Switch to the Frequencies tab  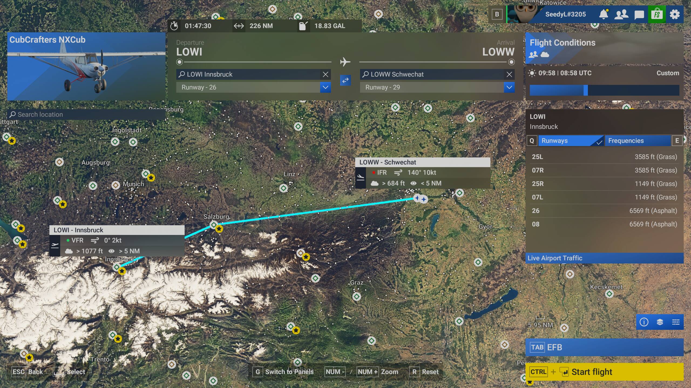tap(638, 141)
